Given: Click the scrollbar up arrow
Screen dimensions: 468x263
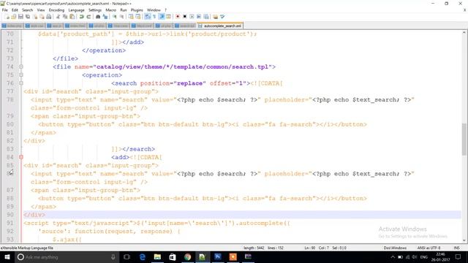Looking at the screenshot, I should pos(464,32).
